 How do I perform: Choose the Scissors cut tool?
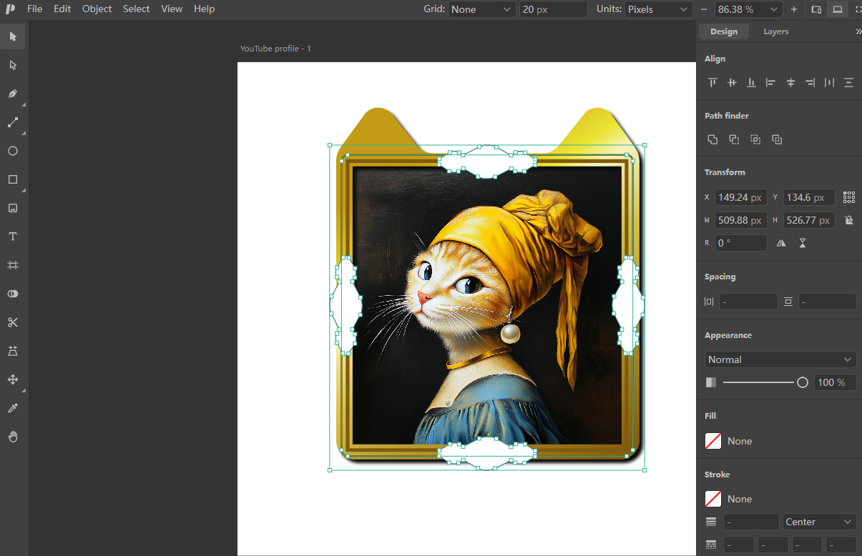tap(13, 322)
